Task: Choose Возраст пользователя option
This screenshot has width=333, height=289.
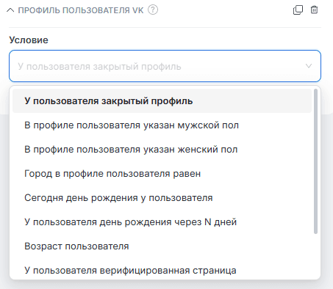Action: tap(162, 246)
